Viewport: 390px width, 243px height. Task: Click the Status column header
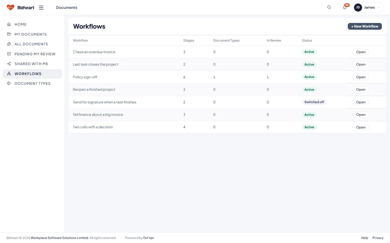(307, 40)
